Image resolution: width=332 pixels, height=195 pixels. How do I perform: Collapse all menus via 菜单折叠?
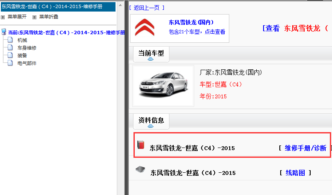(x=49, y=17)
